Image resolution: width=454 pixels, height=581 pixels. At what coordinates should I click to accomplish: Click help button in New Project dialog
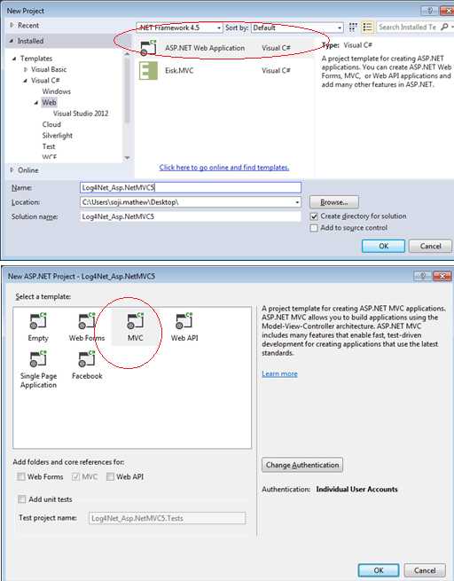tap(429, 11)
